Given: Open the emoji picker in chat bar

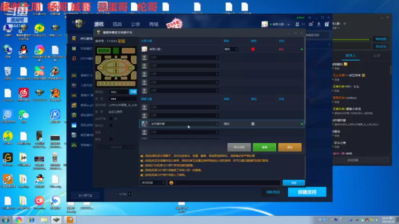Looking at the screenshot, I should coord(171,183).
